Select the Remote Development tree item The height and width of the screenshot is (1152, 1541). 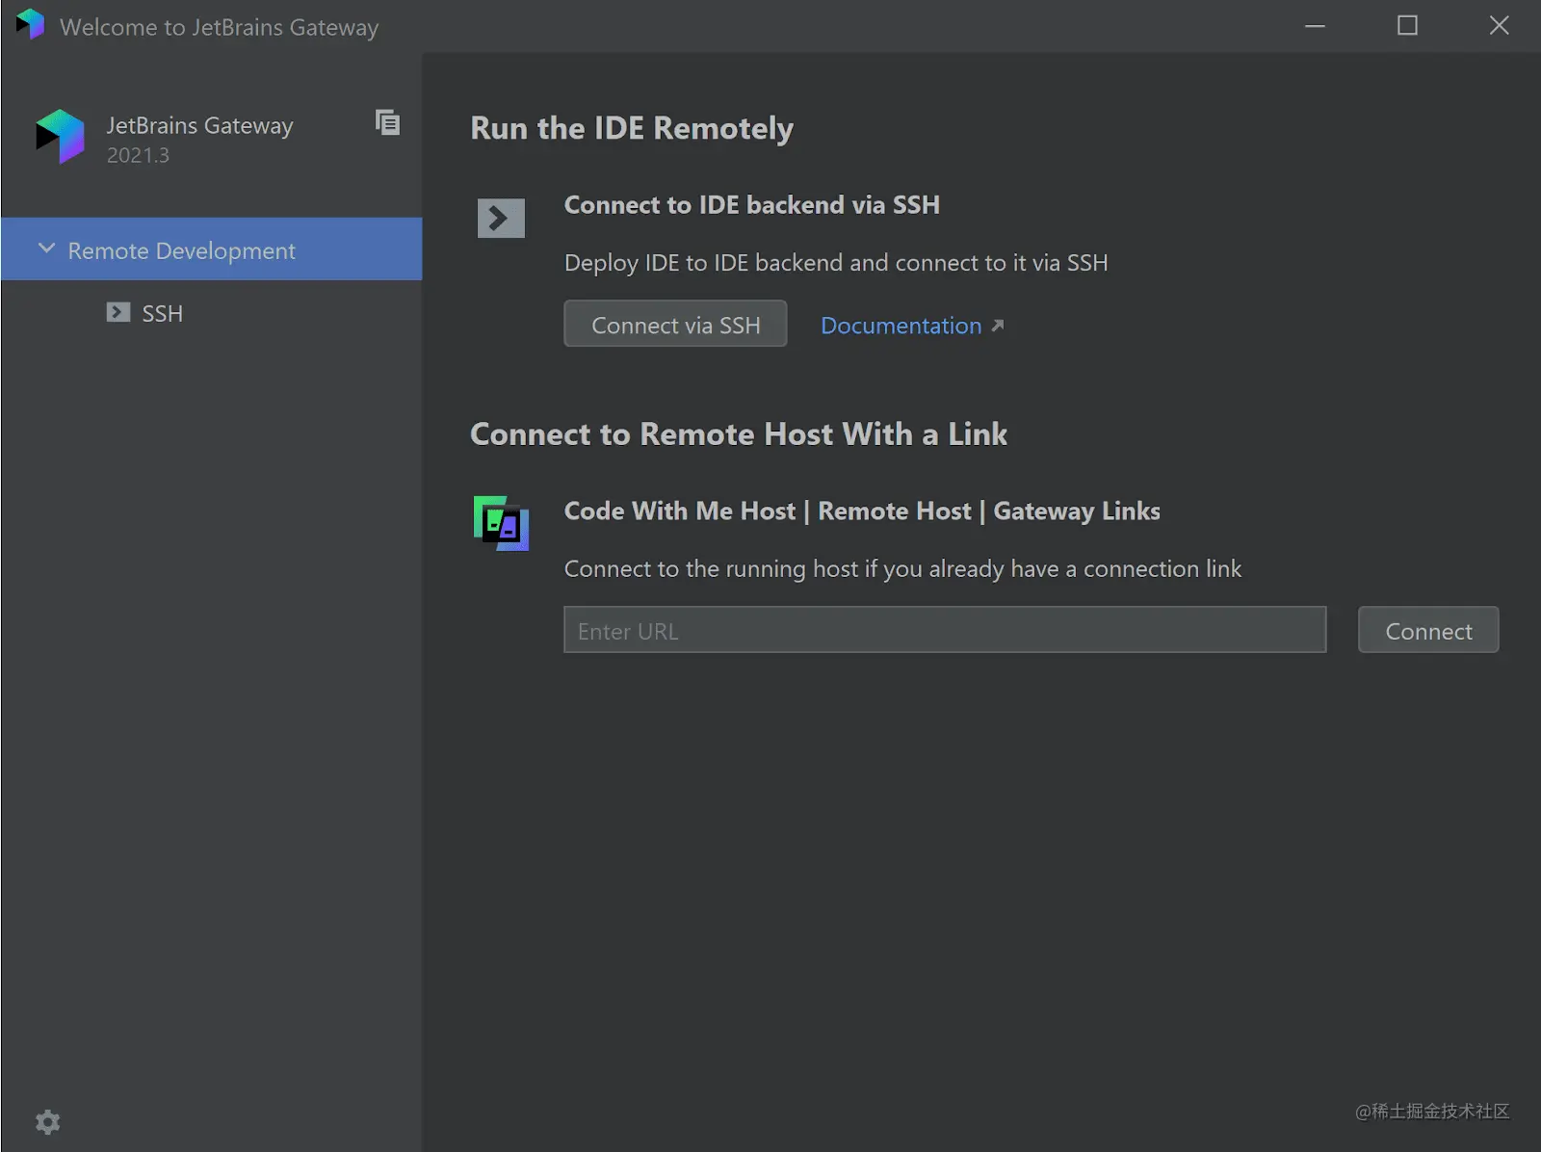point(212,249)
